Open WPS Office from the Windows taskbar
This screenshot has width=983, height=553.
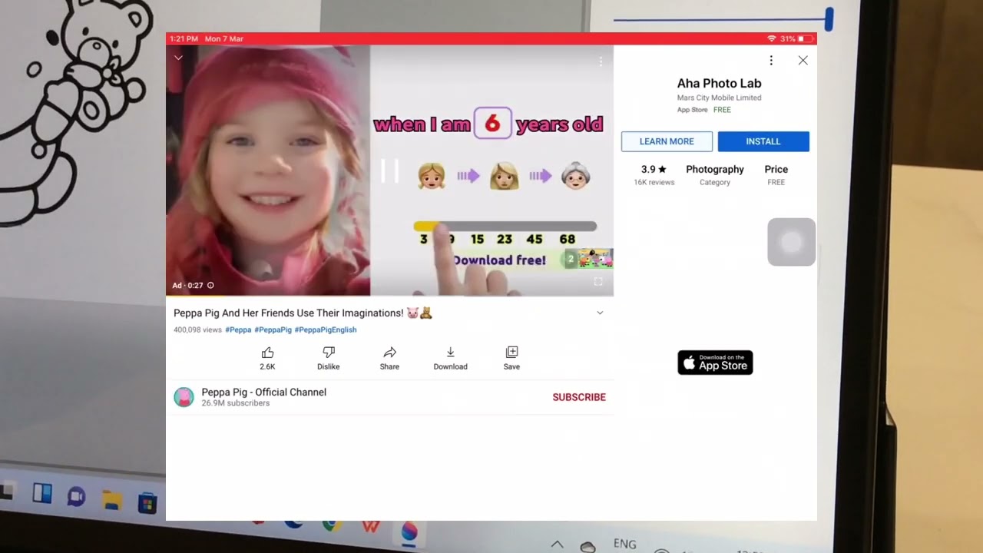tap(371, 526)
